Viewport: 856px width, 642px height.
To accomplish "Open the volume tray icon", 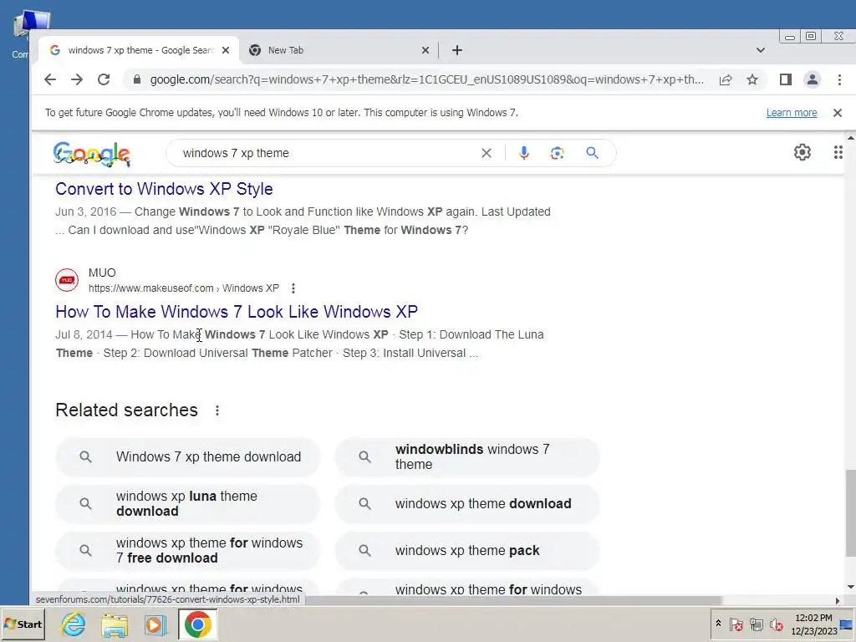I will click(x=776, y=624).
